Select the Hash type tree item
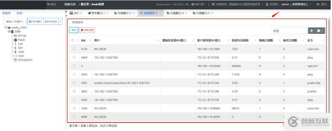The height and width of the screenshot is (131, 332). click(20, 40)
